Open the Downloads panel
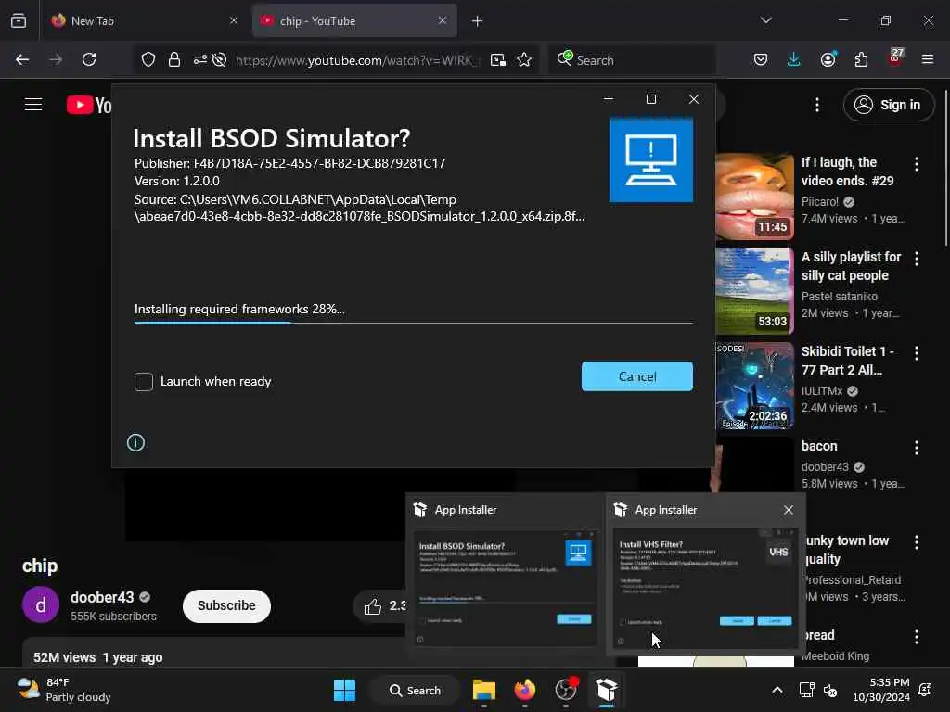This screenshot has width=950, height=712. point(794,59)
